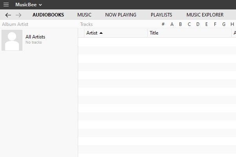
Task: Open the Tracks view header selector
Action: tap(86, 24)
